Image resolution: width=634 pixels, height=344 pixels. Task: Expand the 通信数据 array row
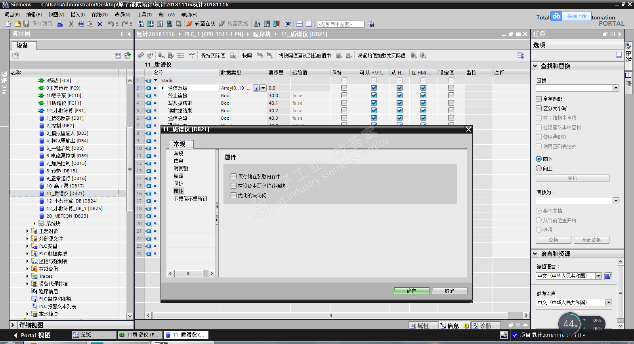point(162,88)
